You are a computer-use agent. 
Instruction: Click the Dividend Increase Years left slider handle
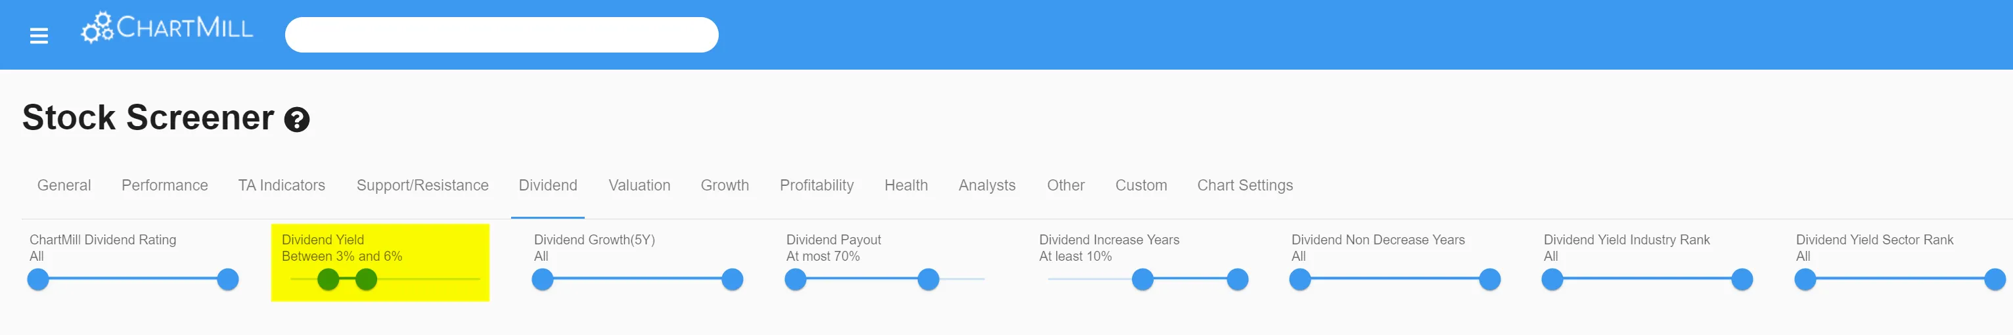coord(1142,280)
